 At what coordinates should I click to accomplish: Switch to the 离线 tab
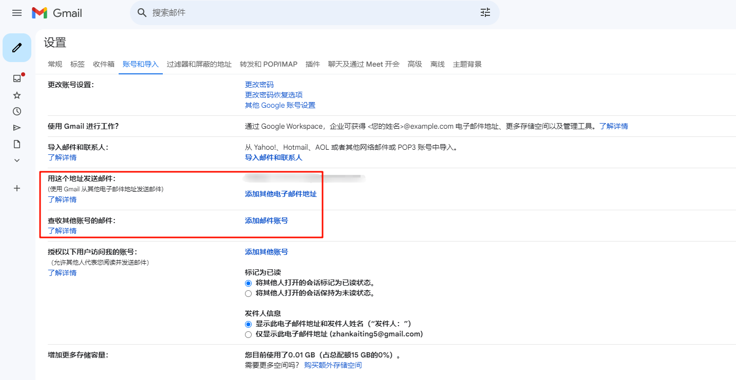point(438,64)
